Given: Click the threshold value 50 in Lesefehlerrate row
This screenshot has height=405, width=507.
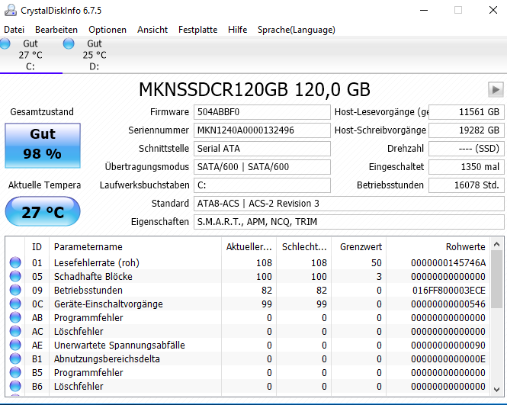Looking at the screenshot, I should pyautogui.click(x=377, y=262).
